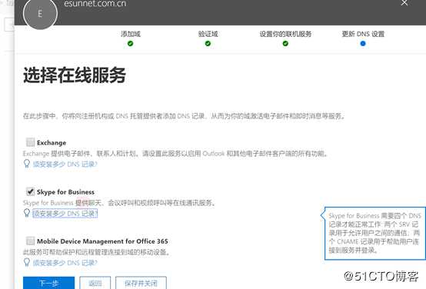Click the Skype for Business description text

point(119,203)
